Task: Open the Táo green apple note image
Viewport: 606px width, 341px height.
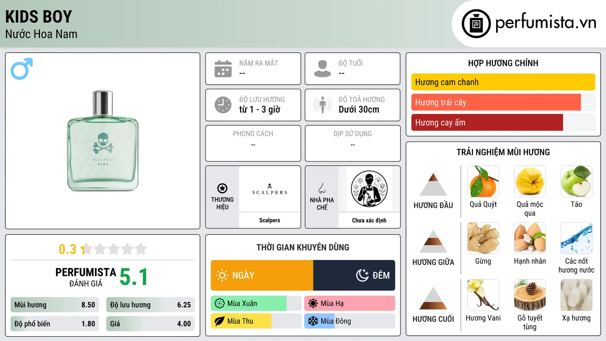Action: pos(576,181)
